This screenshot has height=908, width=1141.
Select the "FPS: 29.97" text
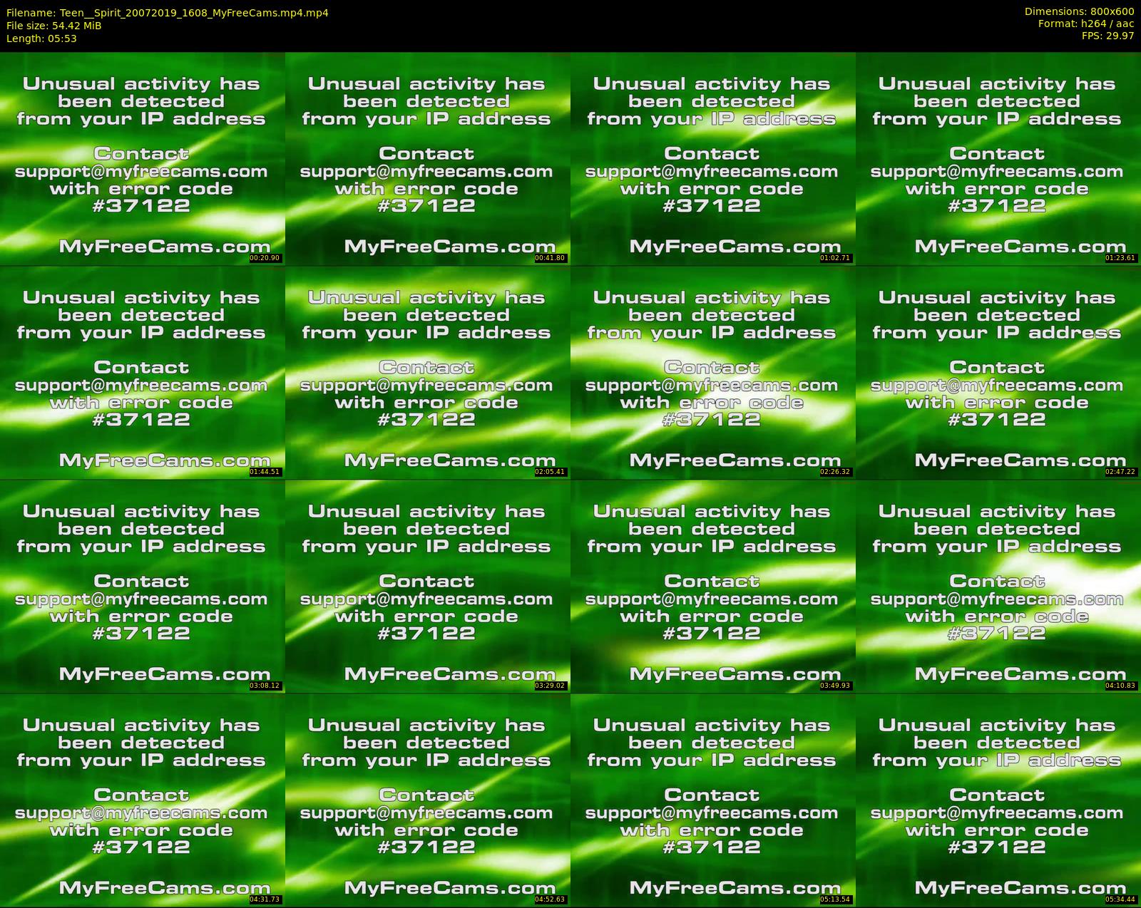pos(1107,36)
